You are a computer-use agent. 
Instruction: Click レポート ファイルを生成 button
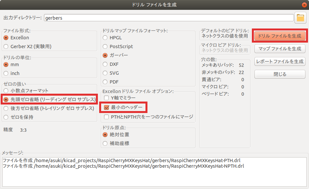[x=280, y=61]
